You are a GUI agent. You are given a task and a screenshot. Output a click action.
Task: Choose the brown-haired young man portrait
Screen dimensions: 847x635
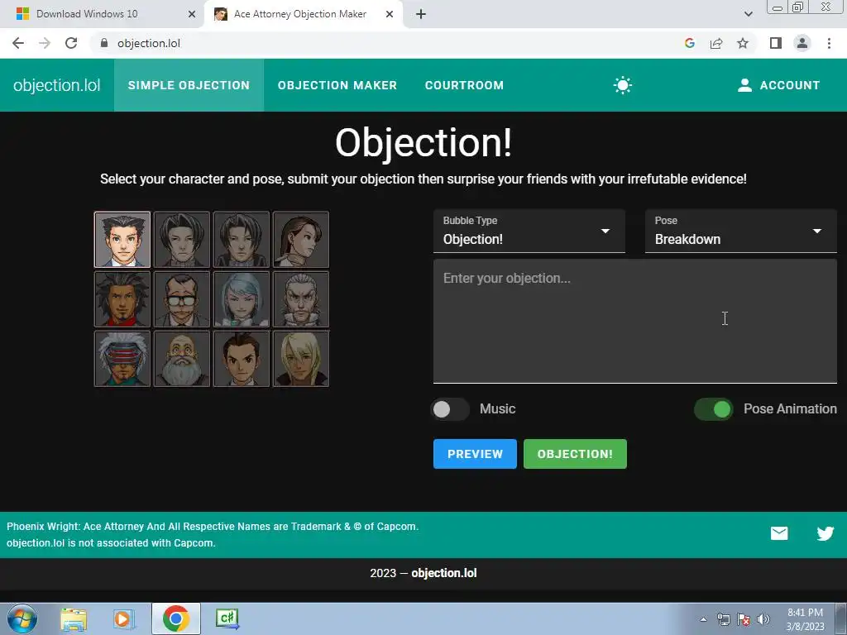[242, 359]
